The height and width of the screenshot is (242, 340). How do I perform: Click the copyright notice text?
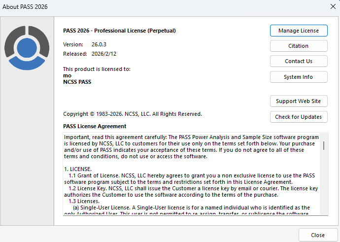pos(133,114)
